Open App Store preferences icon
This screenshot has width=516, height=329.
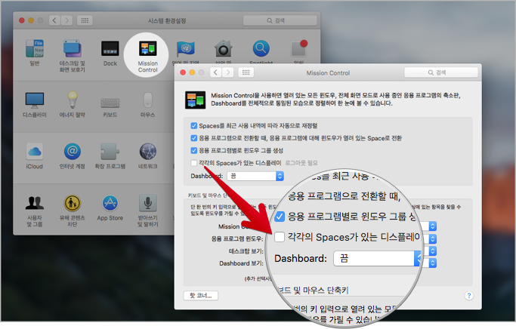coord(110,203)
